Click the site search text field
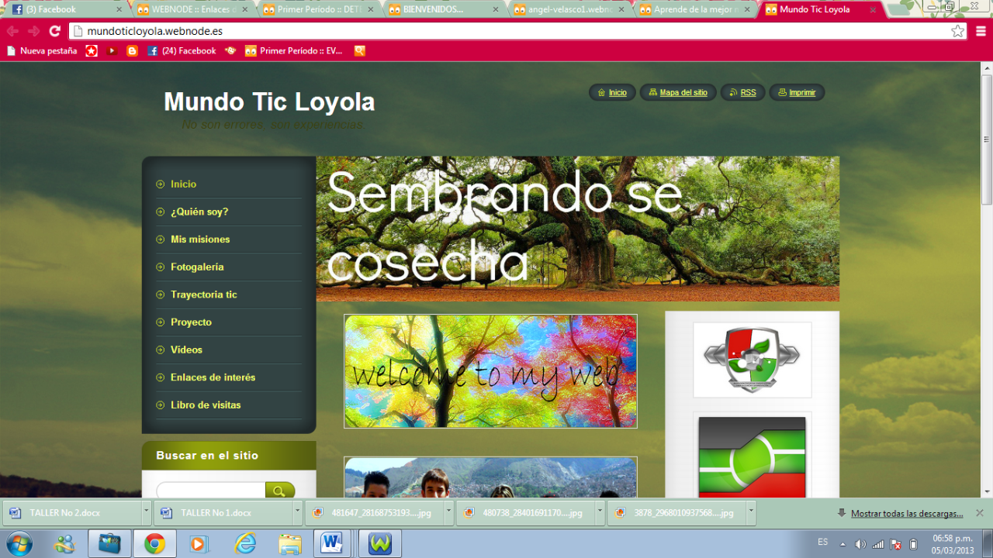The image size is (993, 558). [211, 491]
